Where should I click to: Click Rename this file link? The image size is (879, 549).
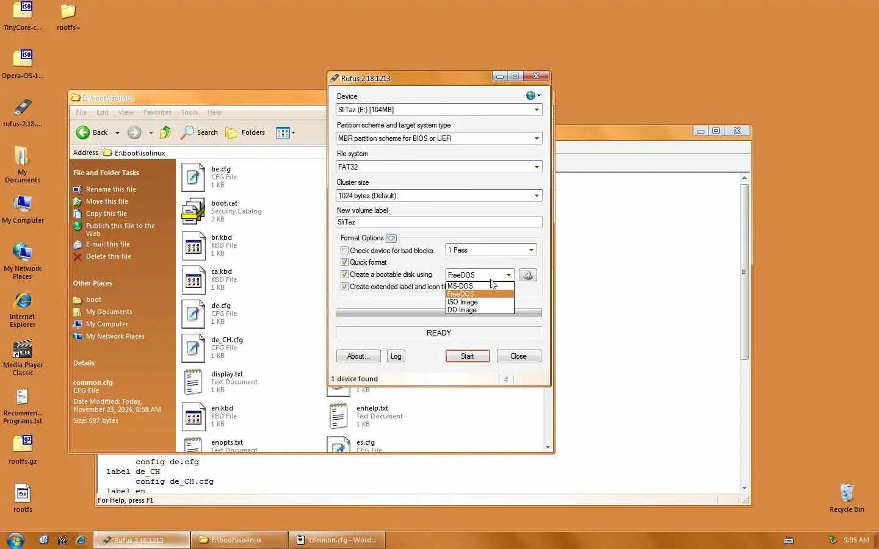(x=110, y=189)
